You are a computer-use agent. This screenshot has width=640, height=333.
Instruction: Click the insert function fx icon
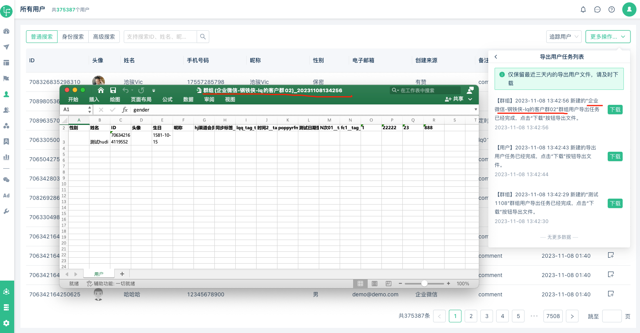[125, 110]
